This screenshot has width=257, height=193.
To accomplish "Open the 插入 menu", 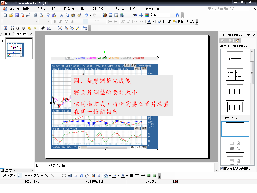I will point(55,9).
